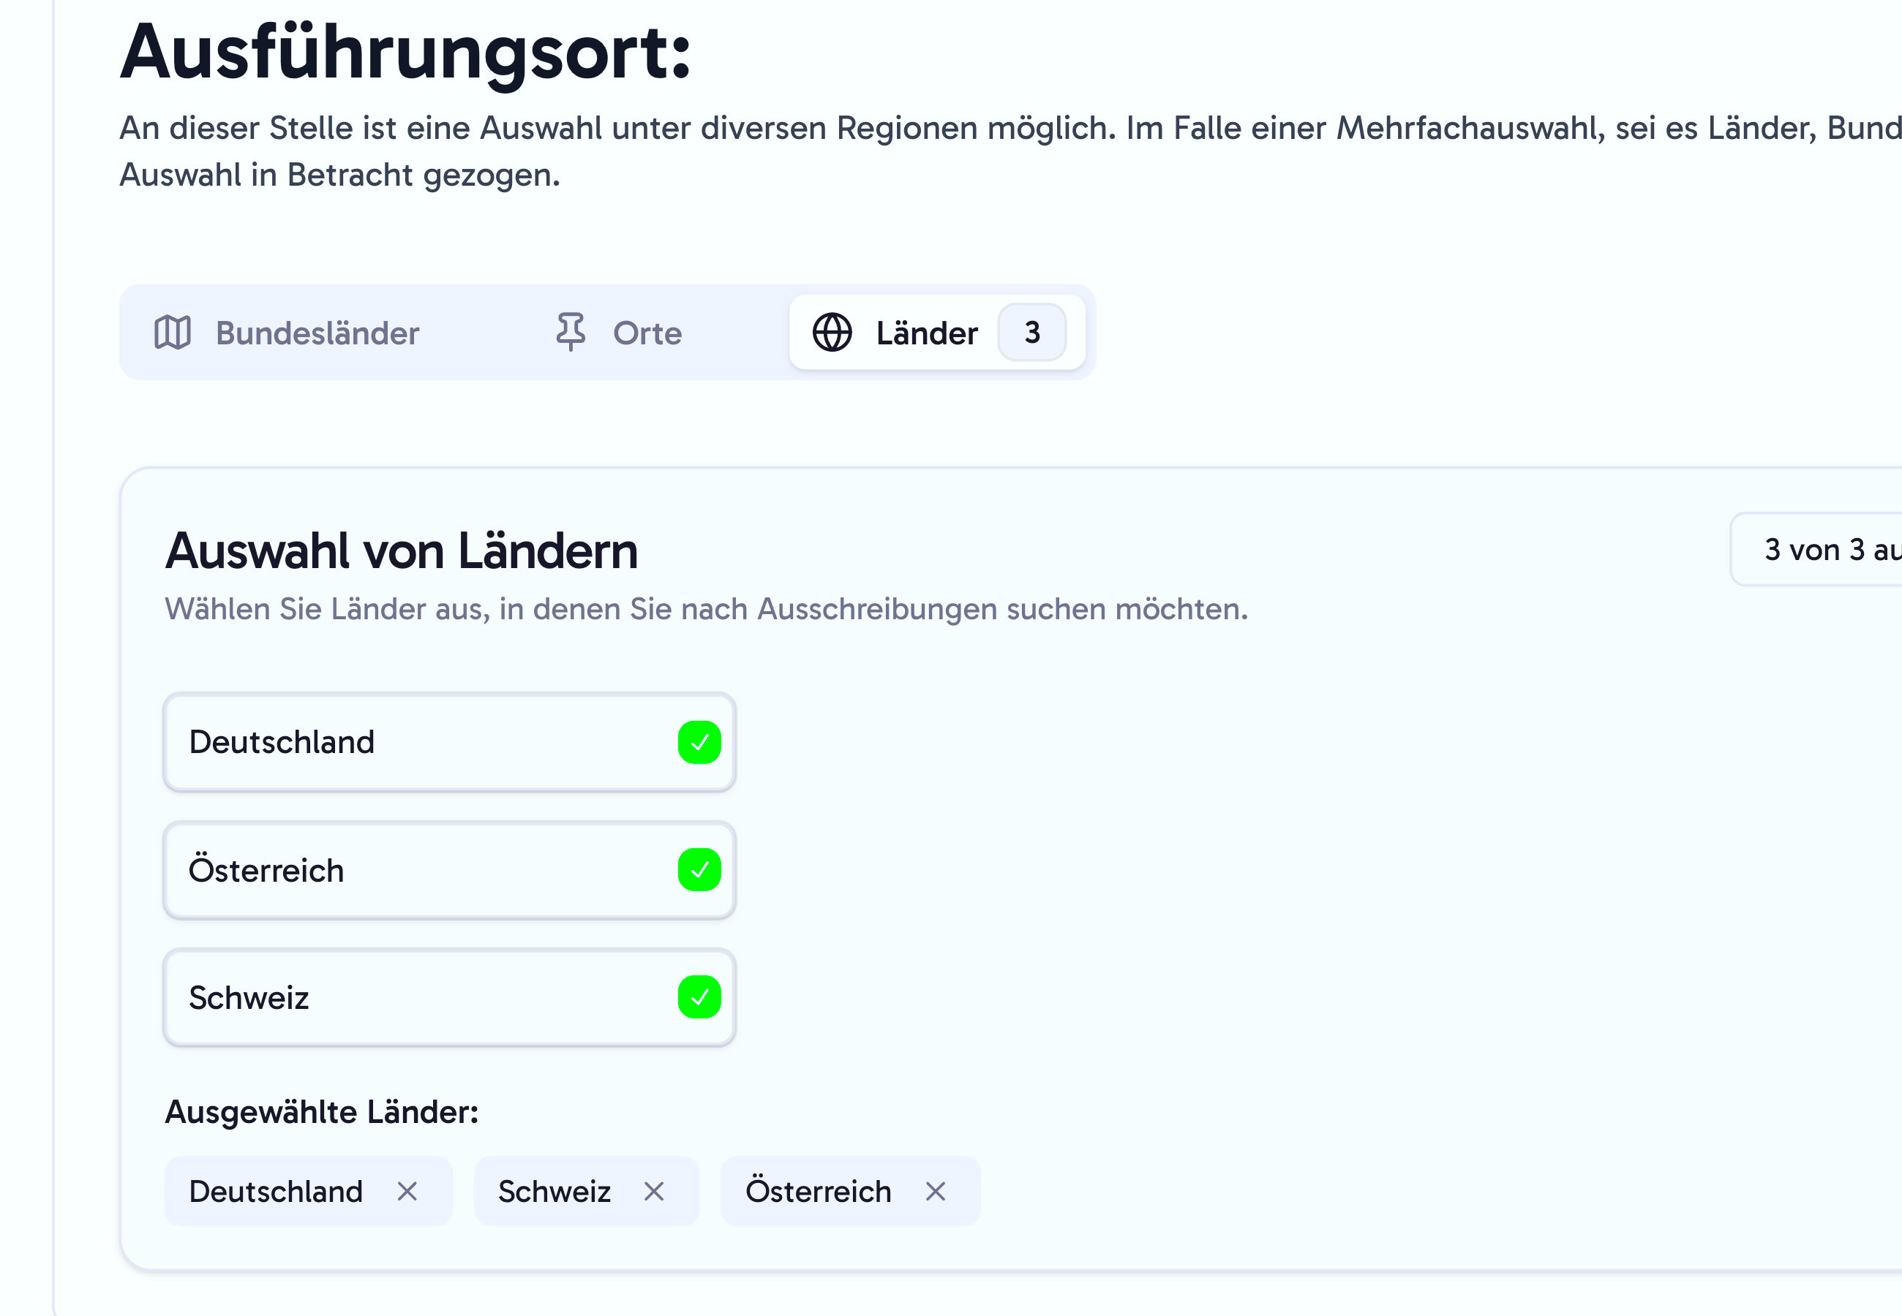Viewport: 1902px width, 1316px height.
Task: Click the 'Ausgewählte Länder:' label
Action: (x=322, y=1112)
